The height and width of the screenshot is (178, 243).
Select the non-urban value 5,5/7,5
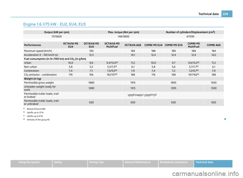coord(112,67)
